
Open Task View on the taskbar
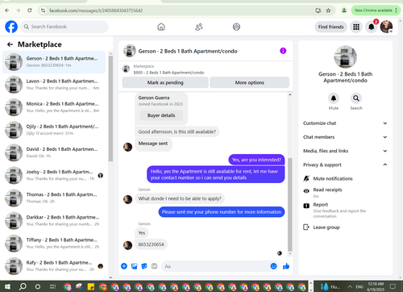pos(53,286)
